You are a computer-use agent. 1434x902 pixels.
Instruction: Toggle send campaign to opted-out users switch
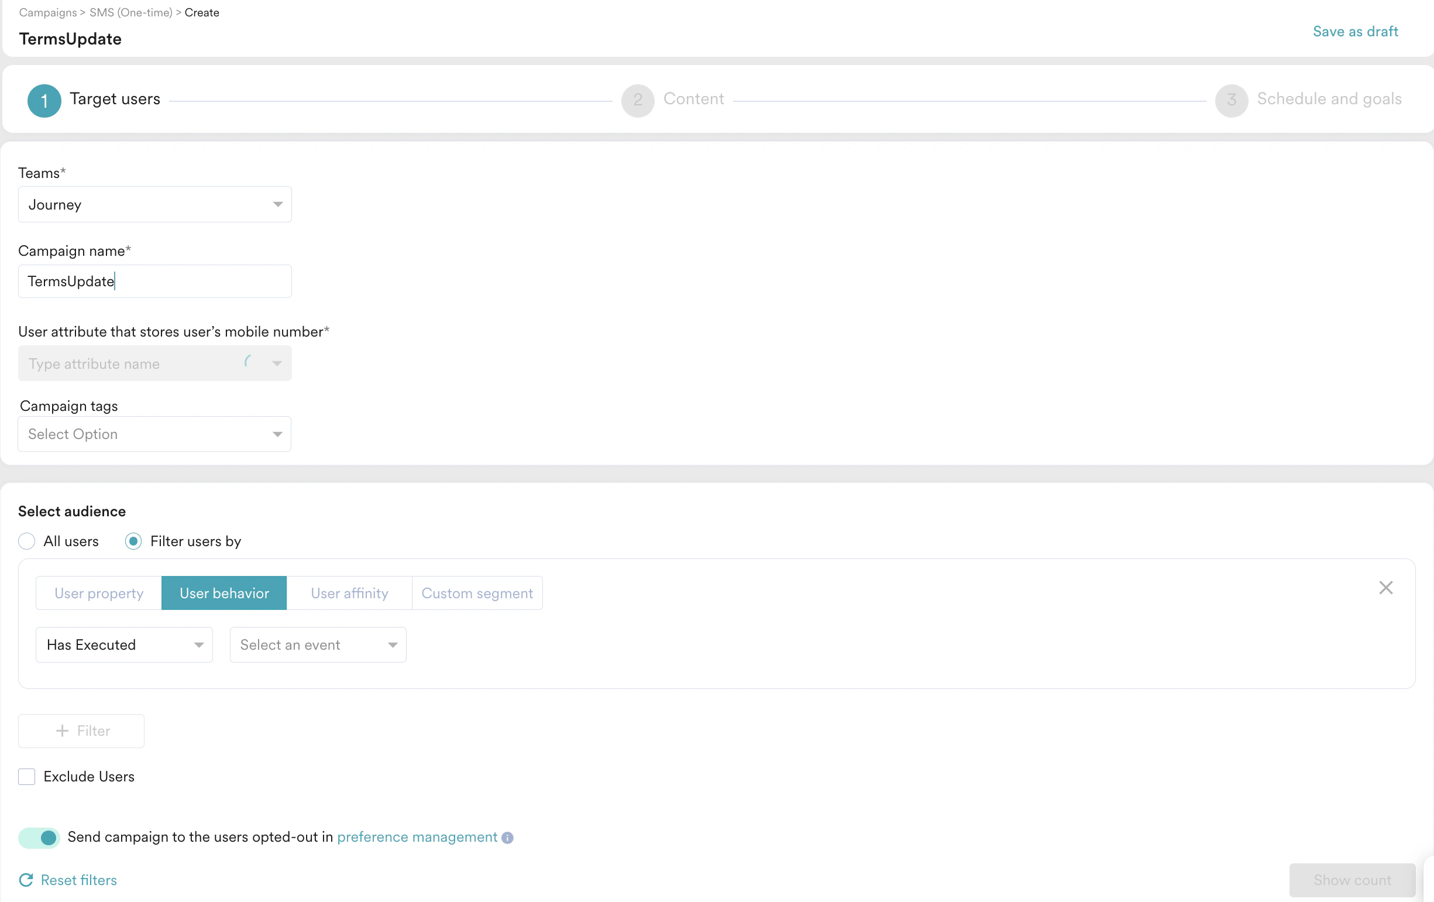click(39, 837)
